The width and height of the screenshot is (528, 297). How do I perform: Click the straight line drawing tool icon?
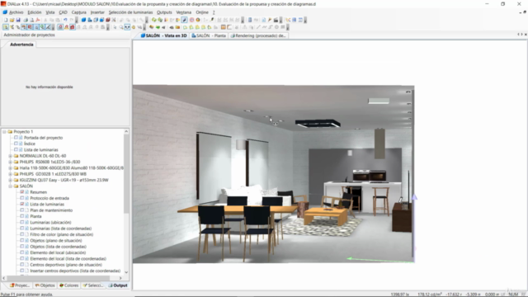[258, 27]
